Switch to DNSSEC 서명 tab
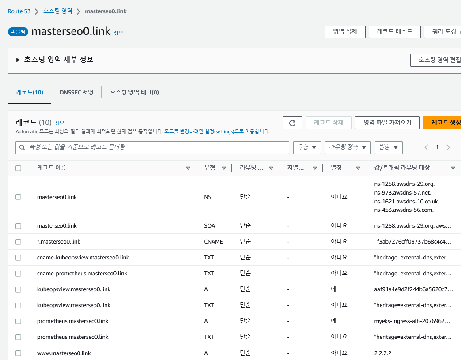Screen dimensions: 461x360 click(76, 93)
